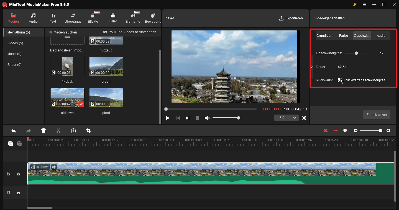Expand the collapsed Videoeigenschaften side arrow
Viewport: 399px width, 210px height.
[312, 66]
